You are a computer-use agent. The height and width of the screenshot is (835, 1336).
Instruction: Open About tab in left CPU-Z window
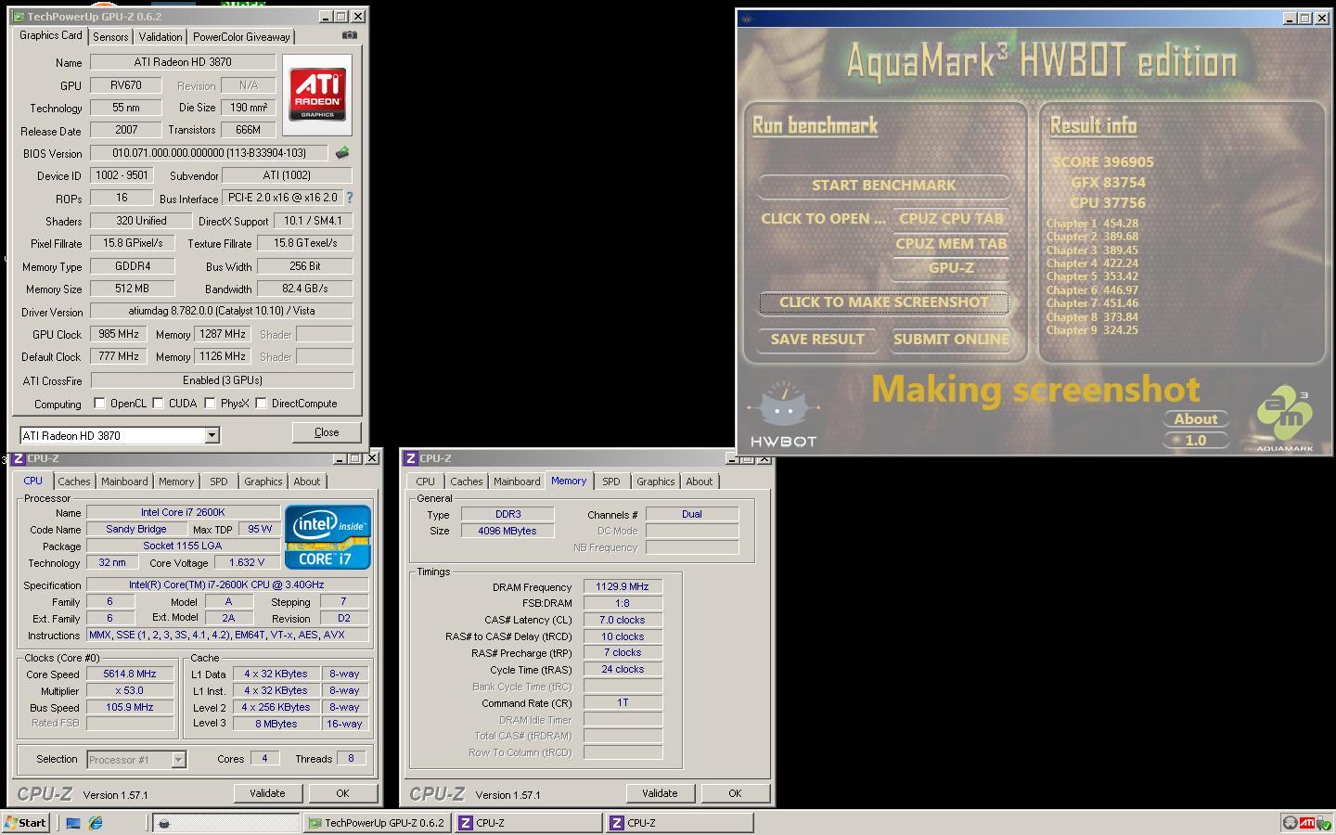pos(307,482)
